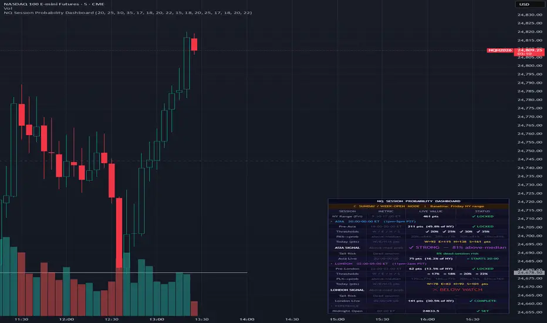This screenshot has height=323, width=547.
Task: Click the 'STRONG — 81% above-median' Asia signal
Action: 457,247
